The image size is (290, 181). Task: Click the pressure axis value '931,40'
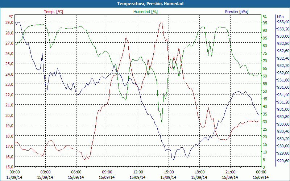coord(283,95)
